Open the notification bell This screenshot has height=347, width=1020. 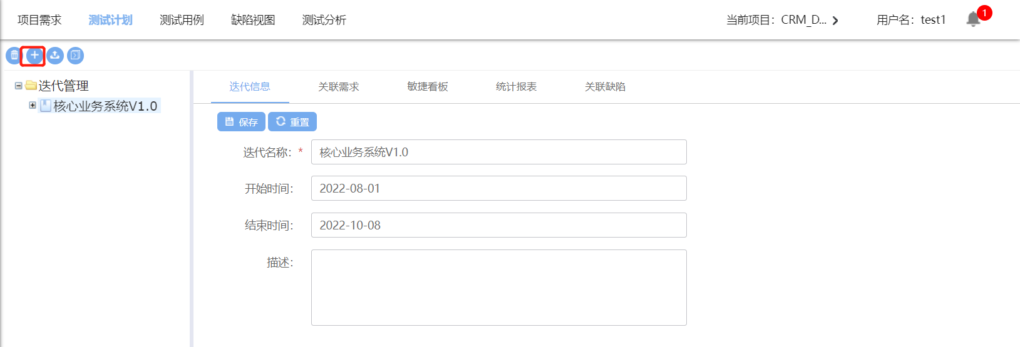(973, 19)
